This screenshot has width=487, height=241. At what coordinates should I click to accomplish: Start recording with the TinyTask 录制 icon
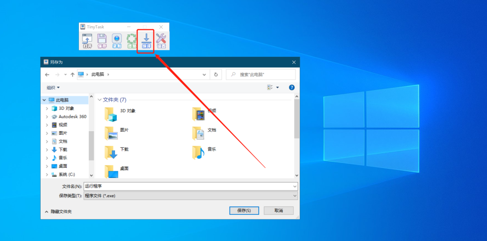(x=117, y=41)
